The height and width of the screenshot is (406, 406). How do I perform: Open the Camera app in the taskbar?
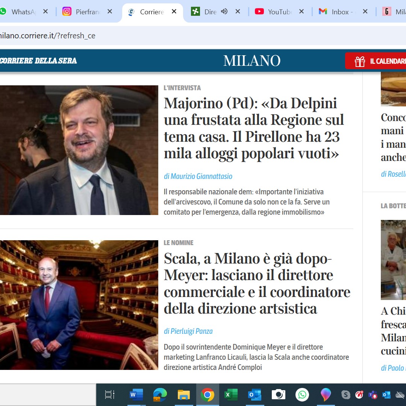tap(278, 395)
